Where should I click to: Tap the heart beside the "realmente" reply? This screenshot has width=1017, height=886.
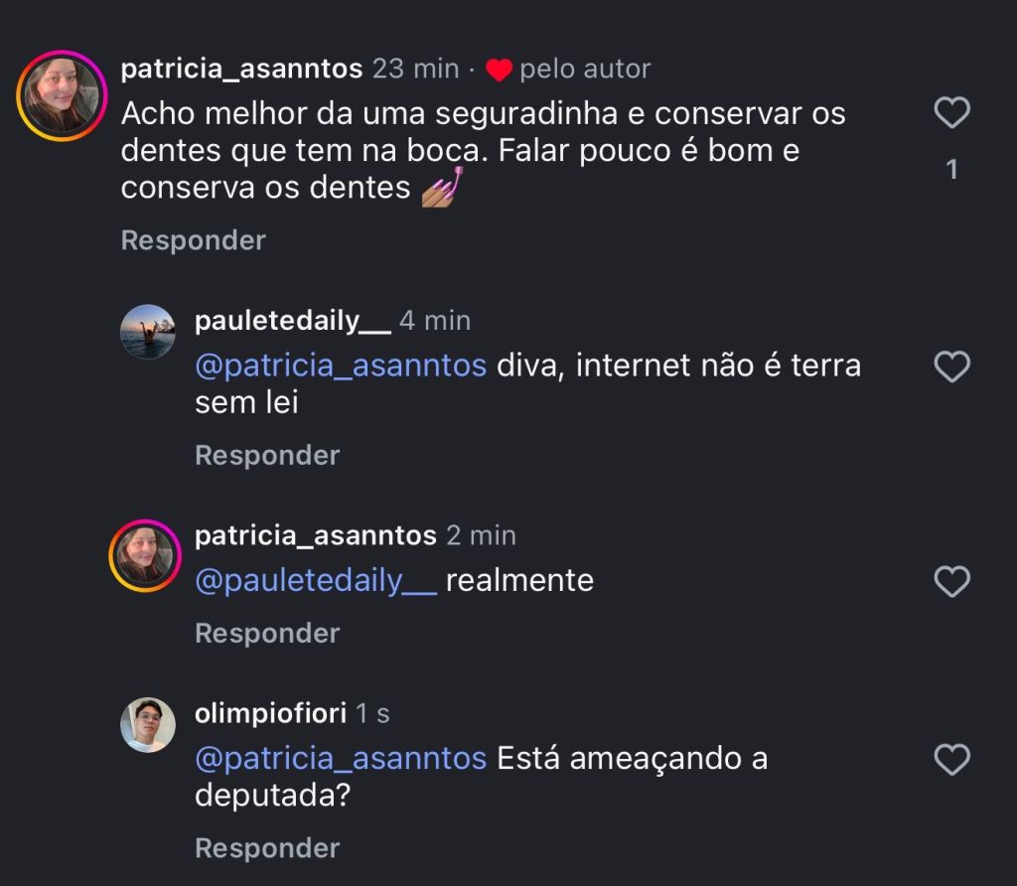tap(952, 582)
